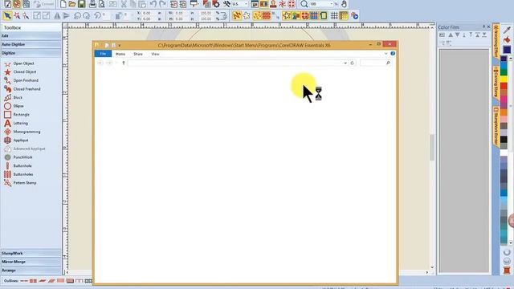Click the Zoom magnifier icon

tap(304, 4)
